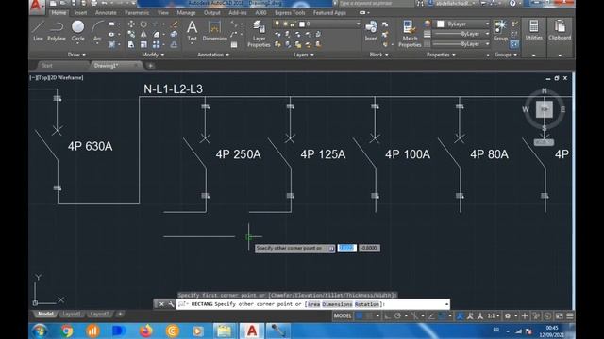604x339 pixels.
Task: Click the Move tool in Modify panel
Action: (131, 24)
